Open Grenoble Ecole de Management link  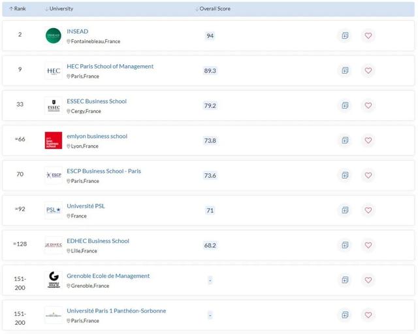click(x=108, y=276)
